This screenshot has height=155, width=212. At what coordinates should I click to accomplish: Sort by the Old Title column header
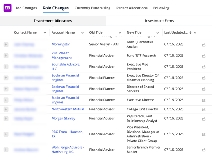pyautogui.click(x=96, y=32)
